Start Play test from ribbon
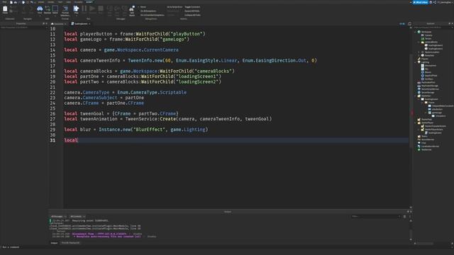This screenshot has height=255, width=454. point(76,8)
